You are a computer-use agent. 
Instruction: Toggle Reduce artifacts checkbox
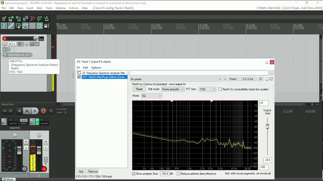point(178,173)
